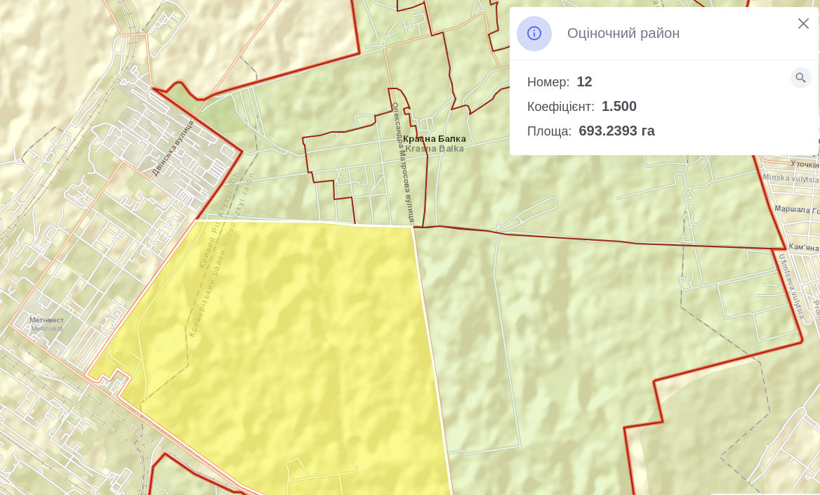Click the Площа value 693.2393 га
The width and height of the screenshot is (820, 495).
pyautogui.click(x=616, y=131)
